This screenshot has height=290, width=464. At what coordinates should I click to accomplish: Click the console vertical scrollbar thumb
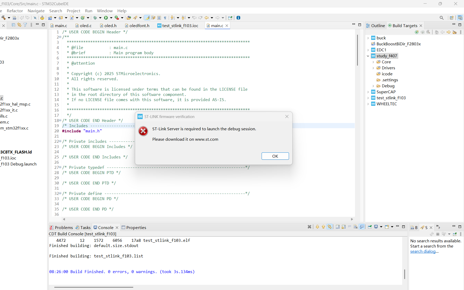(x=405, y=274)
